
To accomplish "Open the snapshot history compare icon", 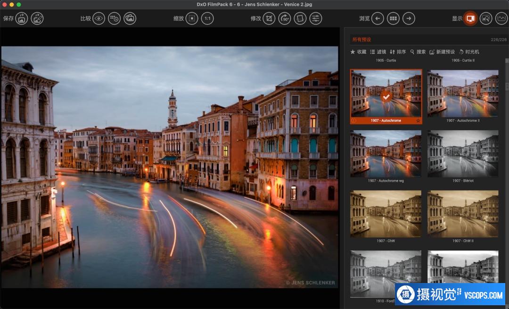I will (x=114, y=18).
